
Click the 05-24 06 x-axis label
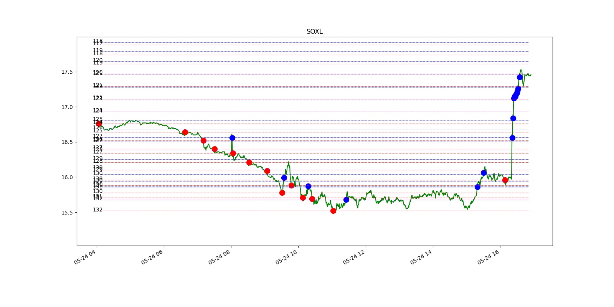[152, 257]
